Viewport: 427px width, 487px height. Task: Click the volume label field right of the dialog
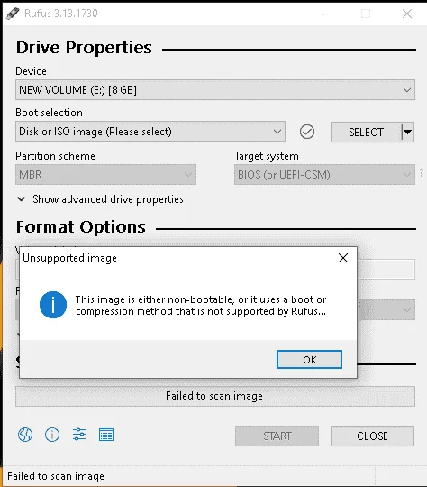(x=386, y=269)
